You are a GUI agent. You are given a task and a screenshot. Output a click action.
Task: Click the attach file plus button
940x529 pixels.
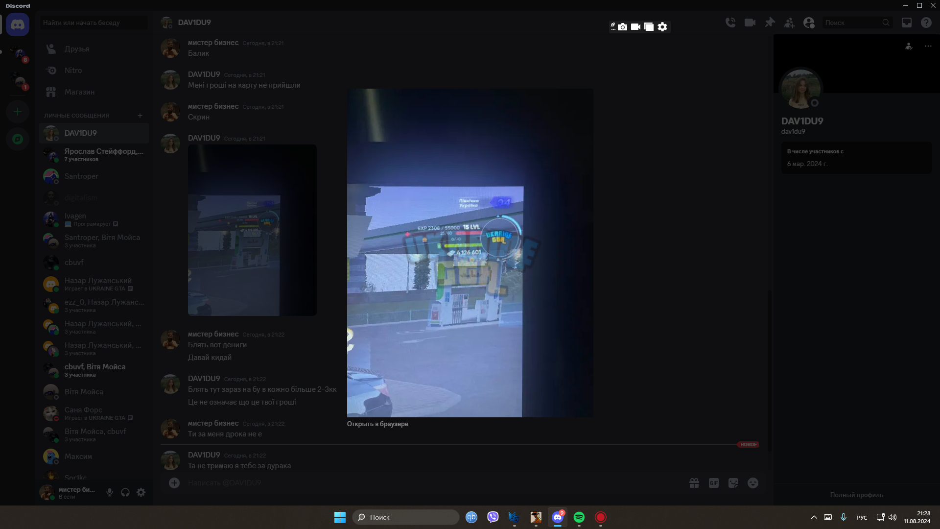pos(174,483)
